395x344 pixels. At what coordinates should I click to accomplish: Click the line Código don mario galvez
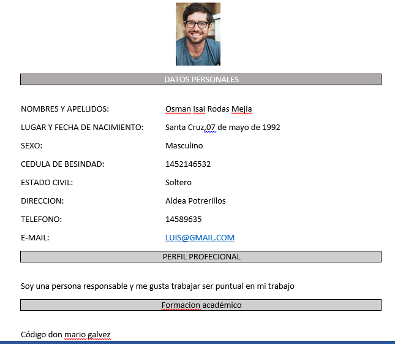[x=66, y=335]
